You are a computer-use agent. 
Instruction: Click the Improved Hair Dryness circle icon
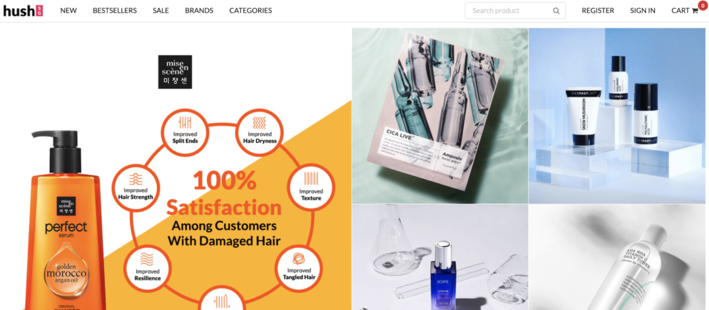(x=260, y=132)
